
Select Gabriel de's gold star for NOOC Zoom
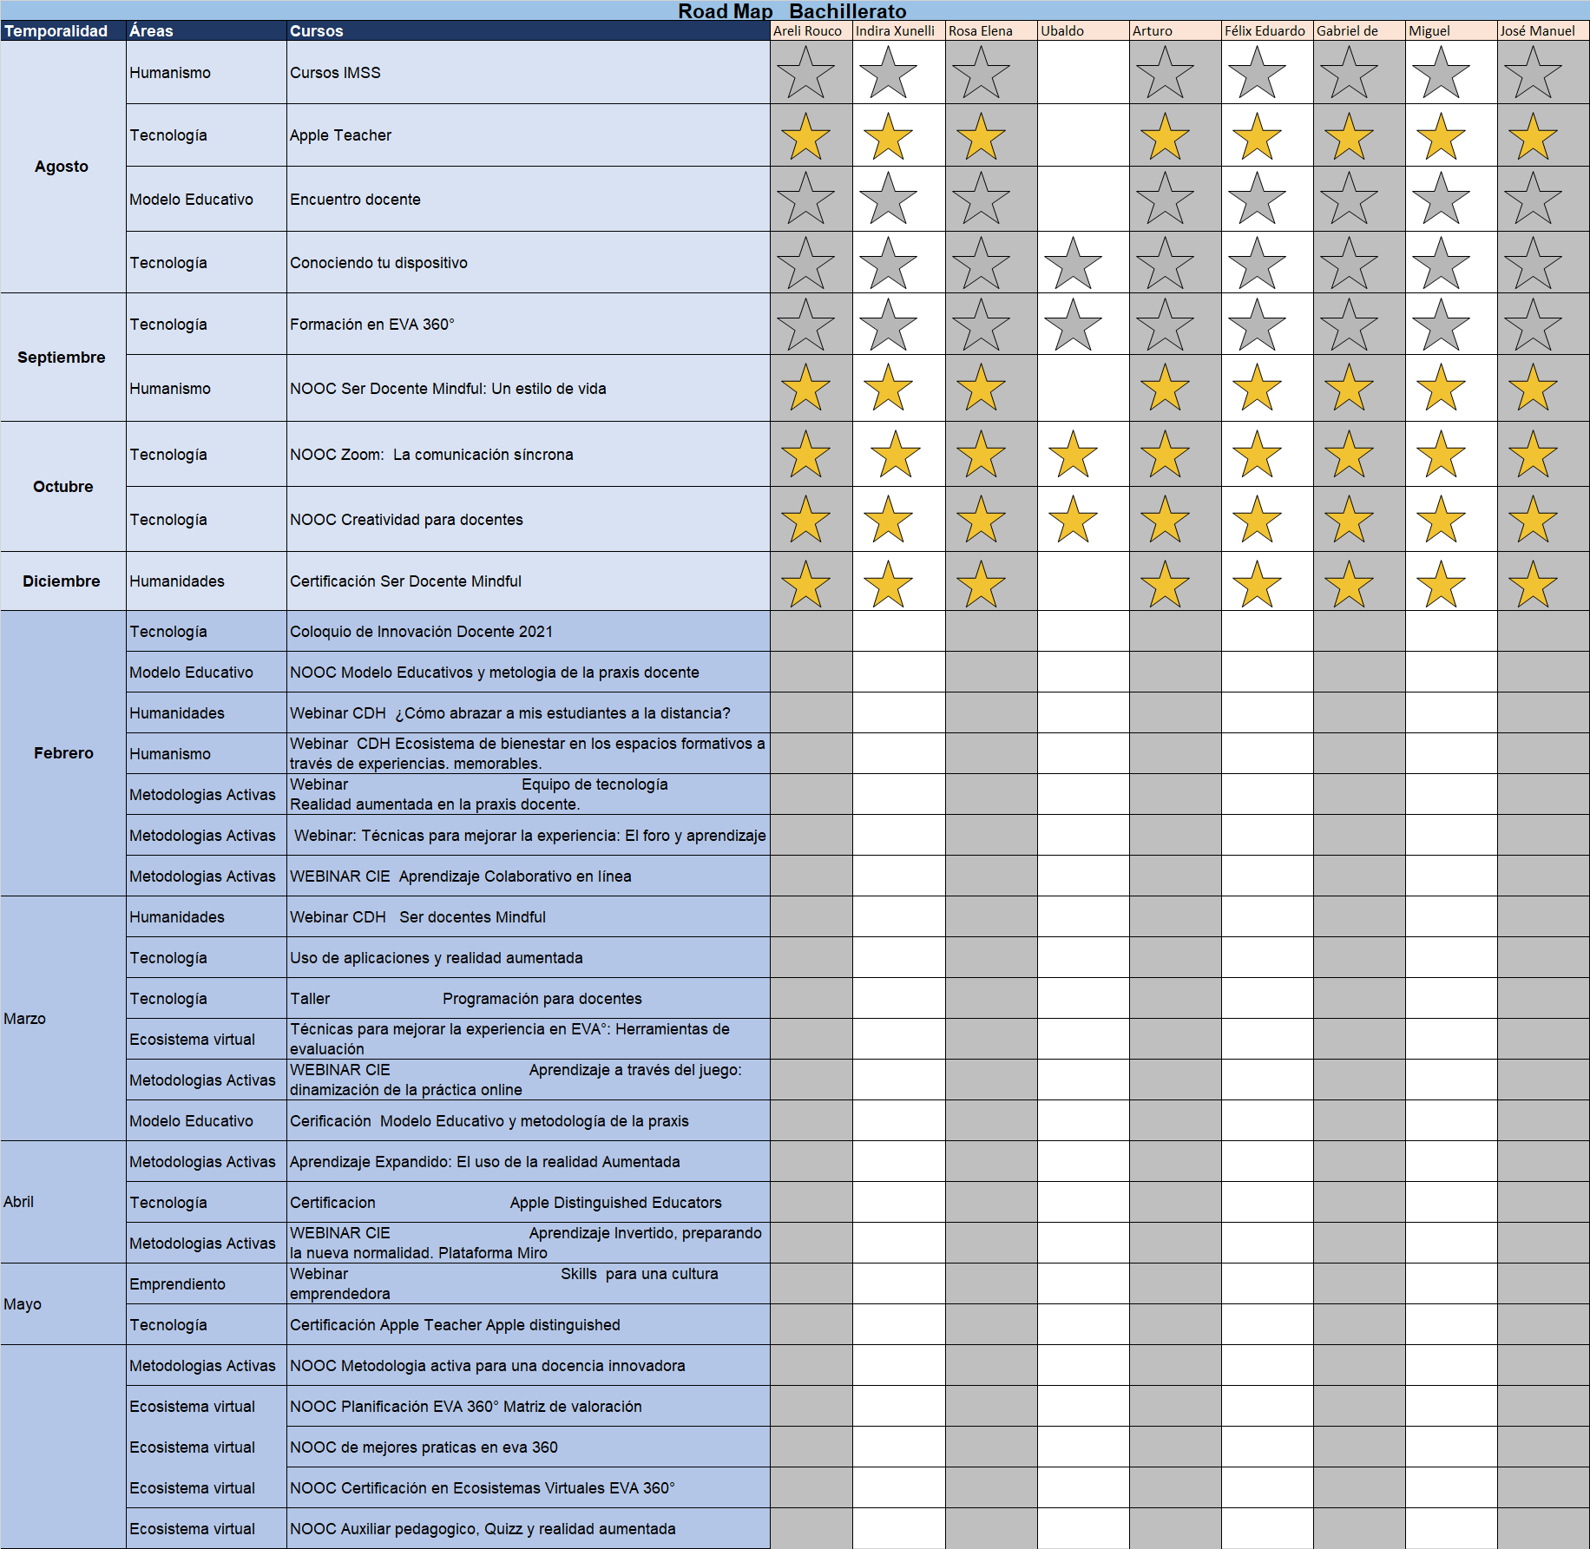(1349, 454)
